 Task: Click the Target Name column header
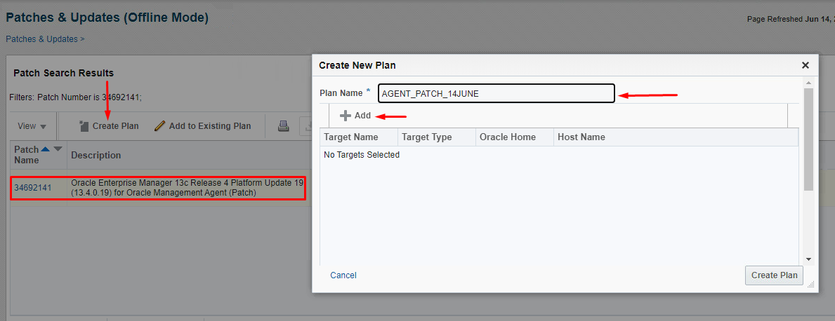[358, 137]
